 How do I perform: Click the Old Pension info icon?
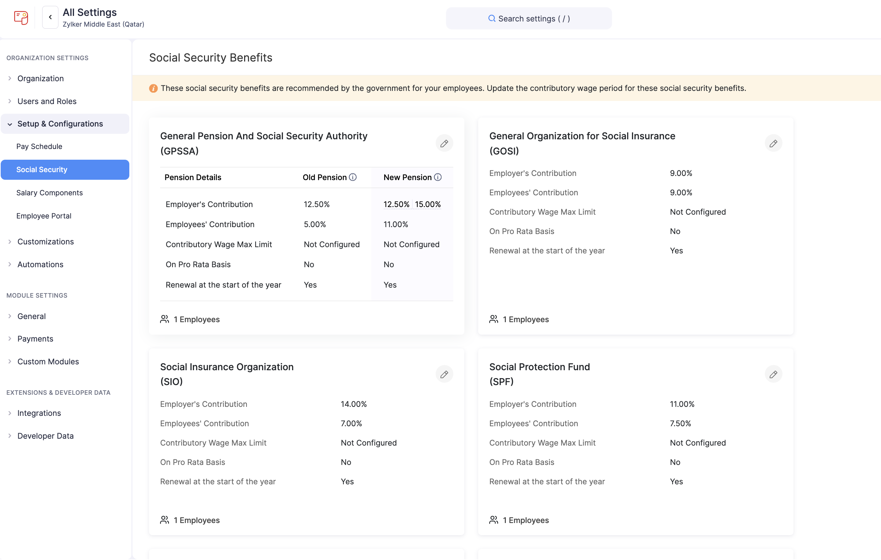point(353,177)
